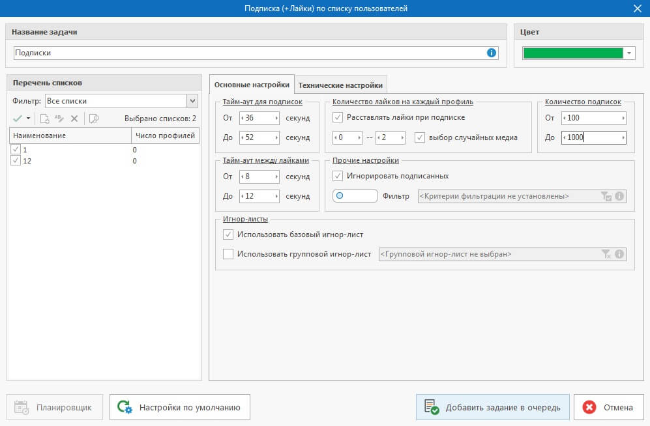Viewport: 650px width, 426px height.
Task: Click the rename list icon
Action: [x=60, y=119]
